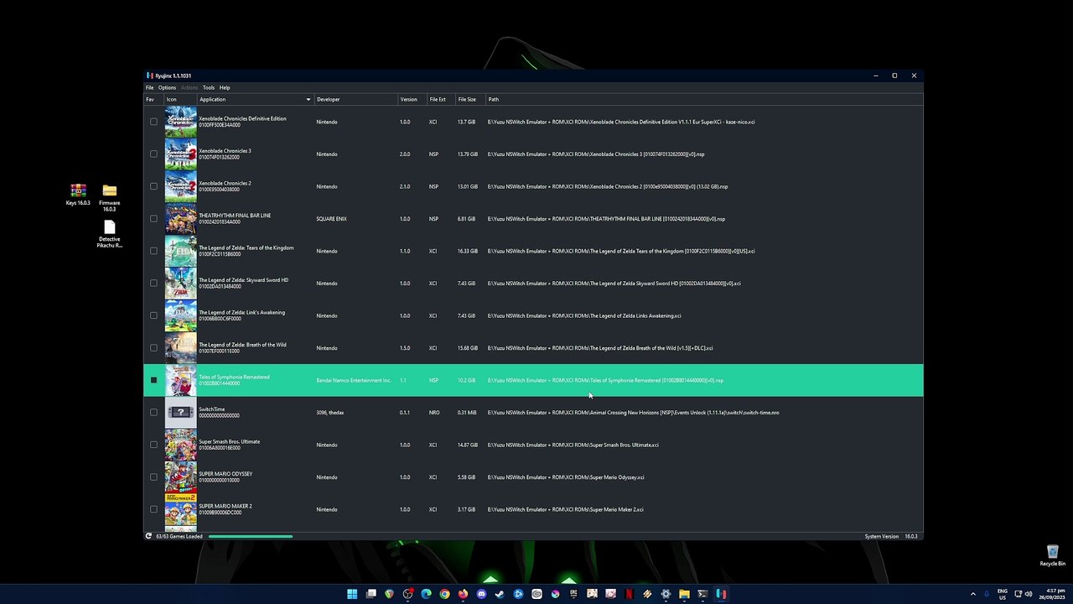Click the games loaded progress bar
Image resolution: width=1073 pixels, height=604 pixels.
[x=251, y=536]
